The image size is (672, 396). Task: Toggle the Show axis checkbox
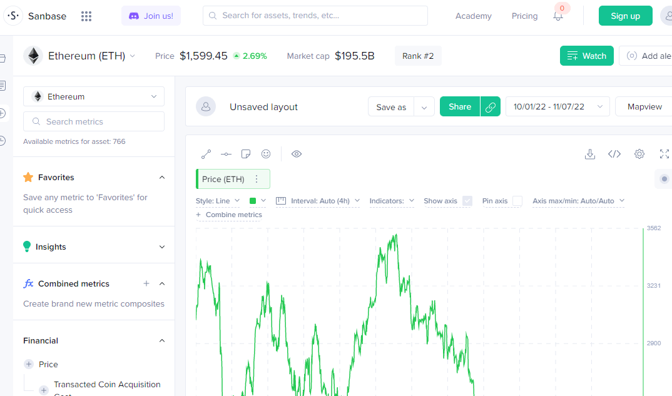coord(467,201)
